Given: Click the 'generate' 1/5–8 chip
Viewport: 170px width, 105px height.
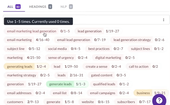Looking at the screenshot, I should click(x=60, y=102).
